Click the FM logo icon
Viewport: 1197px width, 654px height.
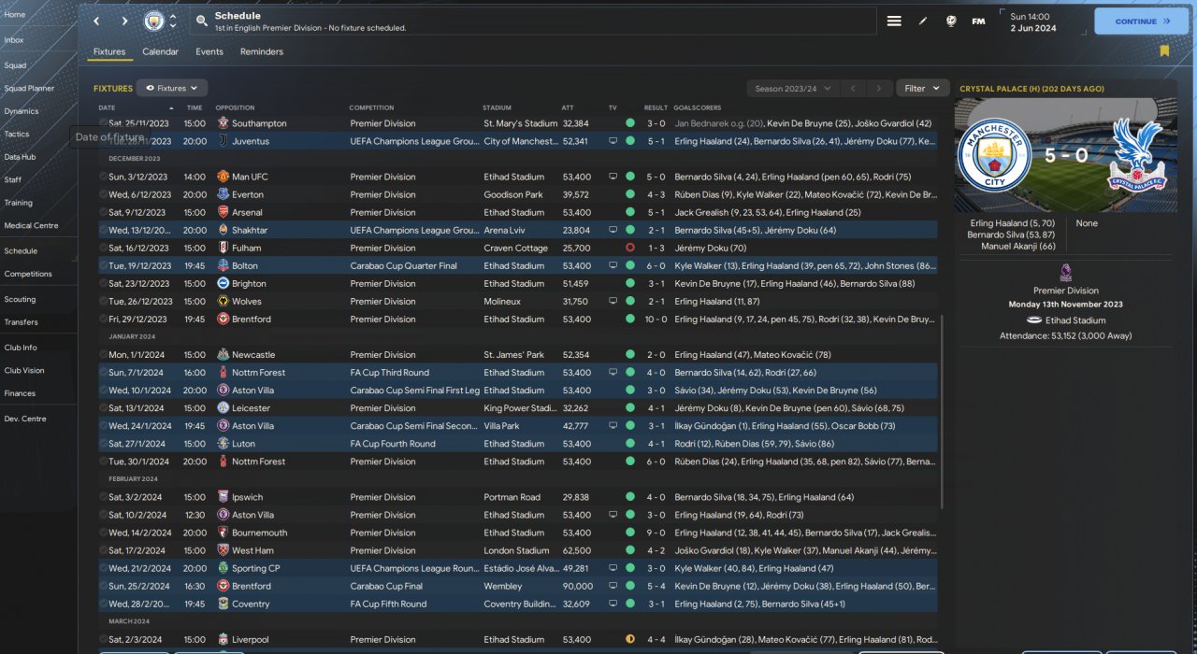[x=978, y=21]
